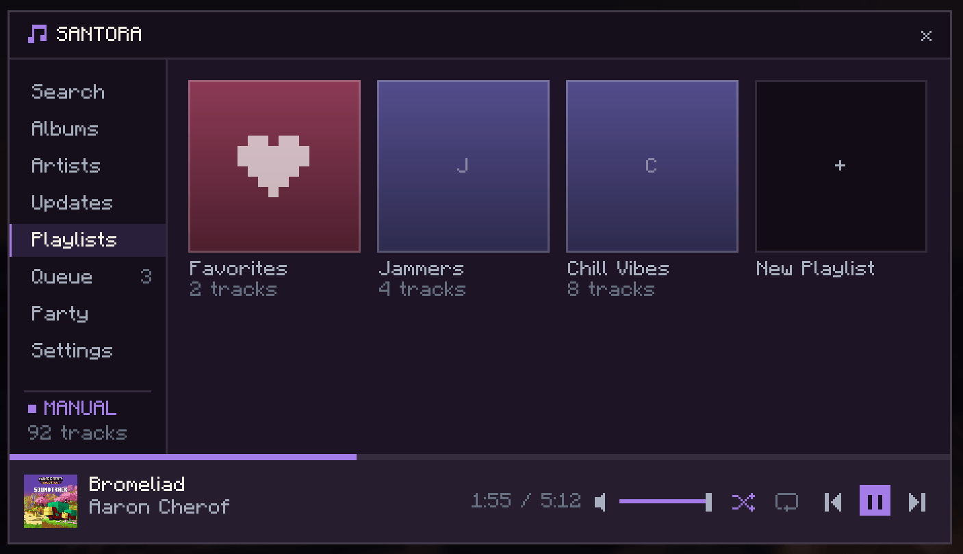Click the Bromeliad album art thumbnail
The width and height of the screenshot is (963, 554).
point(51,501)
